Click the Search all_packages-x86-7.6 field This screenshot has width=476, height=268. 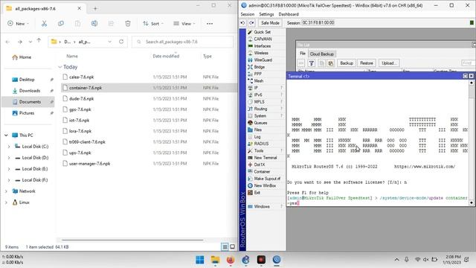183,42
